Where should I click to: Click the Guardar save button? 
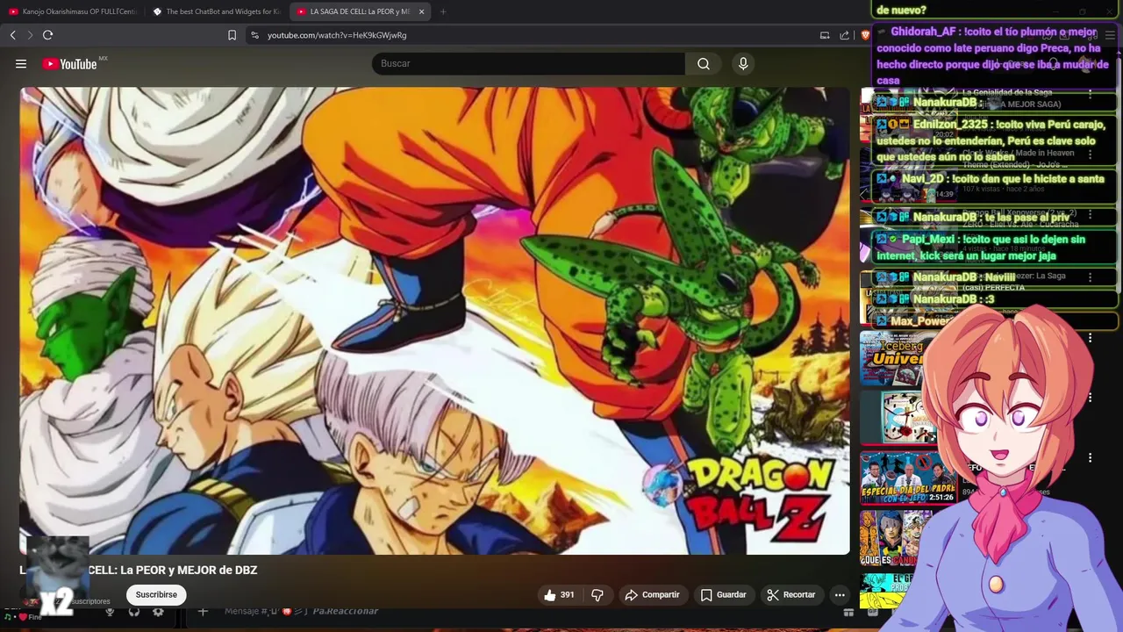724,595
